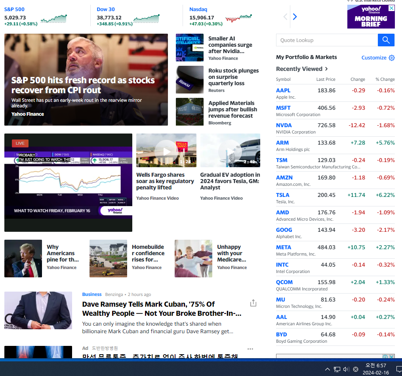Open Unhappy with your Medicare story
The width and height of the screenshot is (402, 376).
click(232, 253)
